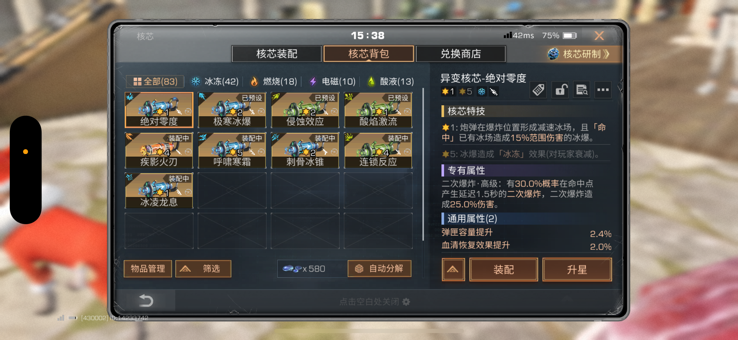Open the core details list-search icon
Image resolution: width=738 pixels, height=340 pixels.
tap(582, 90)
